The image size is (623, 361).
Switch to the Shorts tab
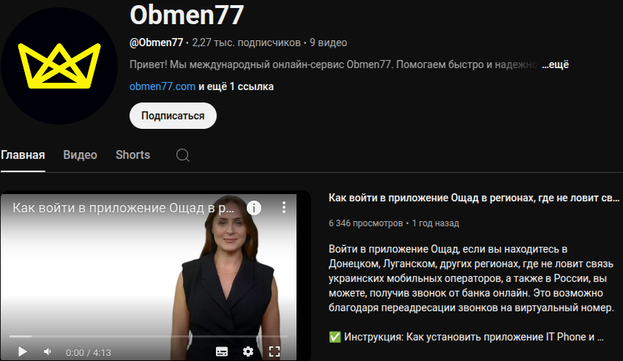pos(133,155)
